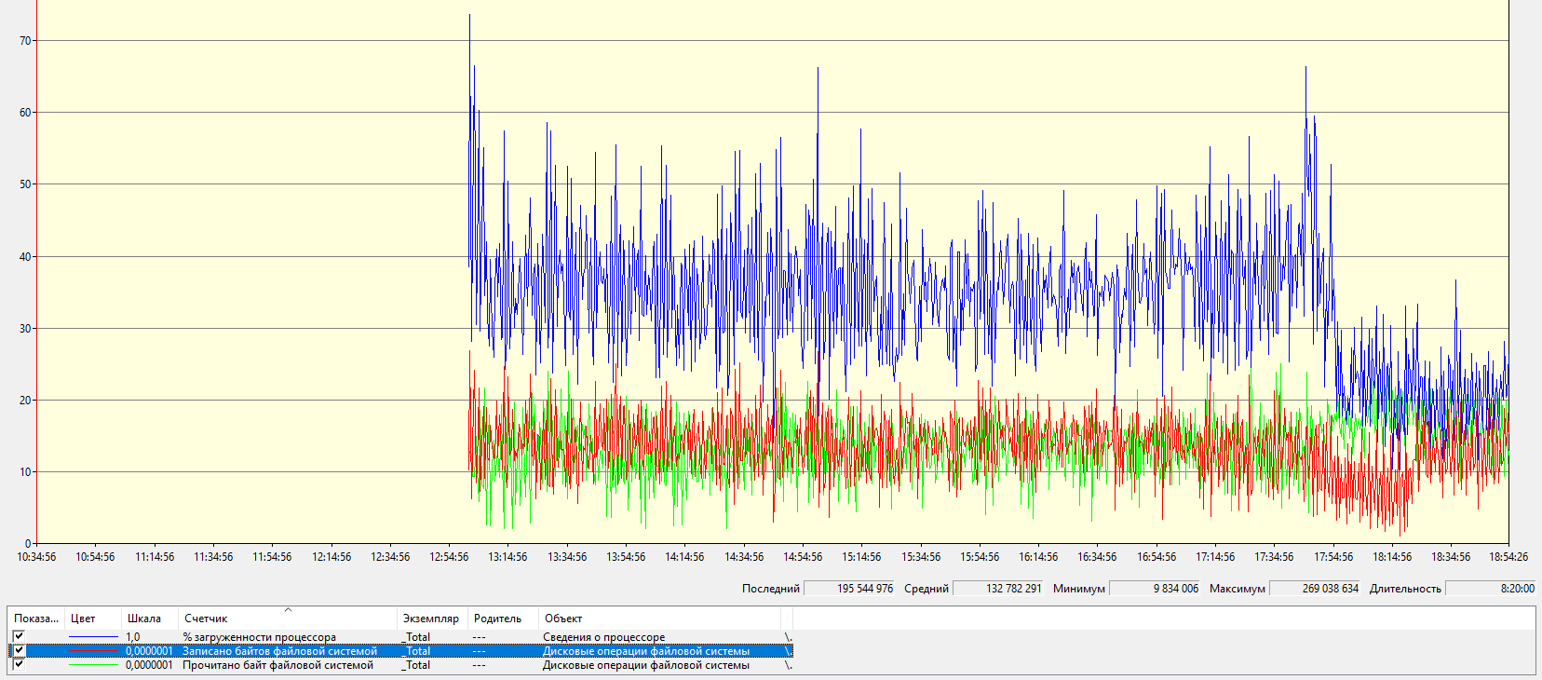
Task: Click scale 0,0000001 in the Записано байтов row
Action: 149,651
